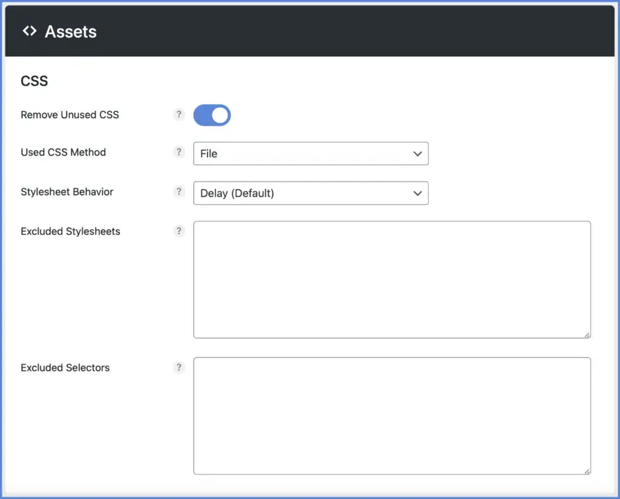The width and height of the screenshot is (620, 499).
Task: Click inside the Excluded Selectors textarea
Action: pyautogui.click(x=392, y=416)
